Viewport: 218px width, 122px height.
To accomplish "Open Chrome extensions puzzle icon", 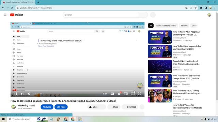I will pos(201,8).
